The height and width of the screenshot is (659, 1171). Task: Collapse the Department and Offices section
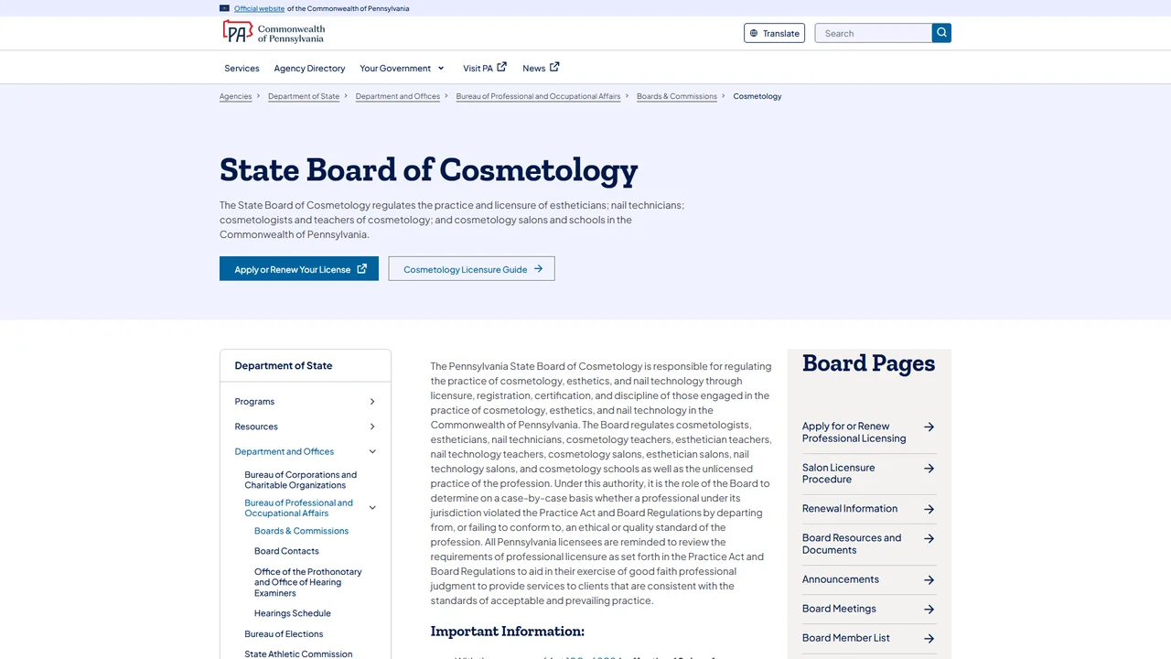tap(372, 451)
